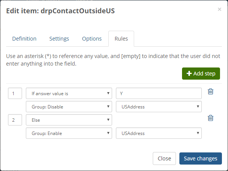Screen dimensions: 228x171
Task: Close dialog using the X icon
Action: point(219,9)
